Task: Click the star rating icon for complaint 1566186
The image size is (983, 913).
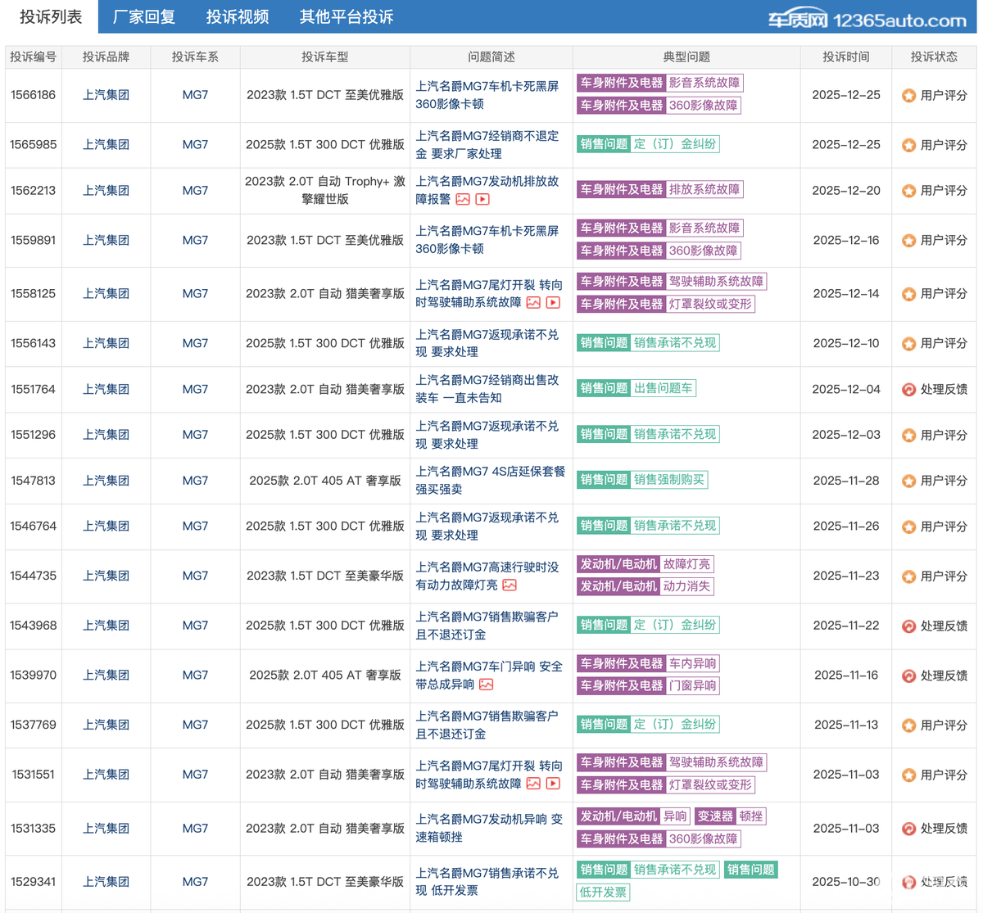Action: click(x=908, y=96)
